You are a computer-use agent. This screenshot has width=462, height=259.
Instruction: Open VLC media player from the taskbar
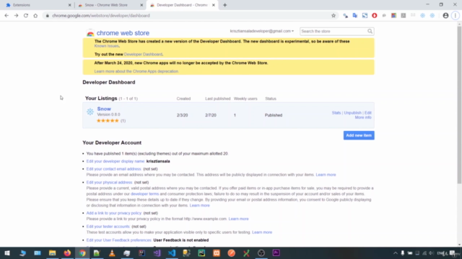tap(112, 253)
